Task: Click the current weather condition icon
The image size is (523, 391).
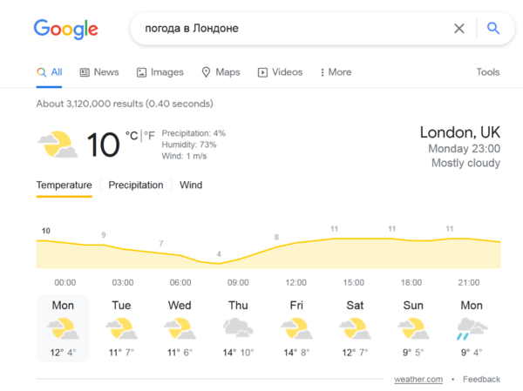Action: (57, 144)
